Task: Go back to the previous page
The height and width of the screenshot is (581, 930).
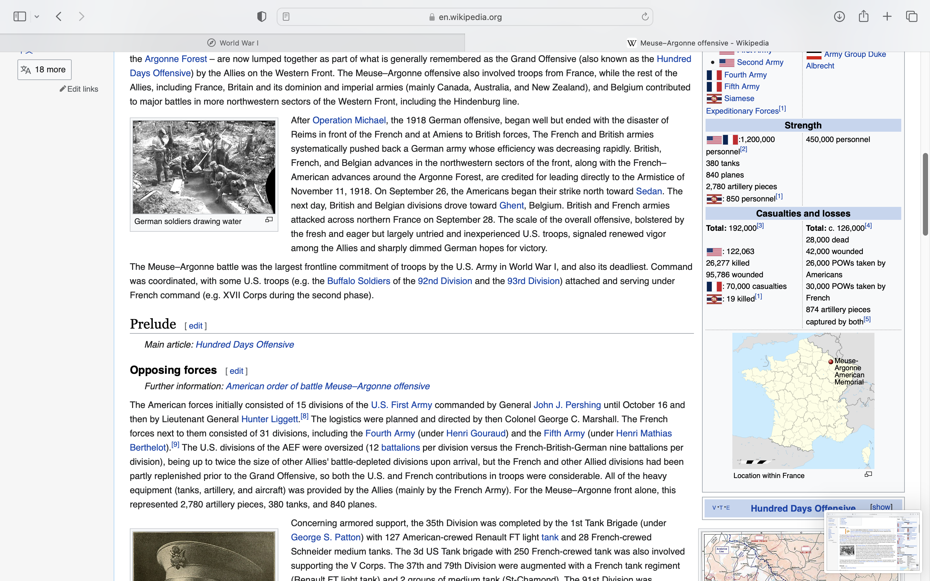Action: [x=59, y=16]
